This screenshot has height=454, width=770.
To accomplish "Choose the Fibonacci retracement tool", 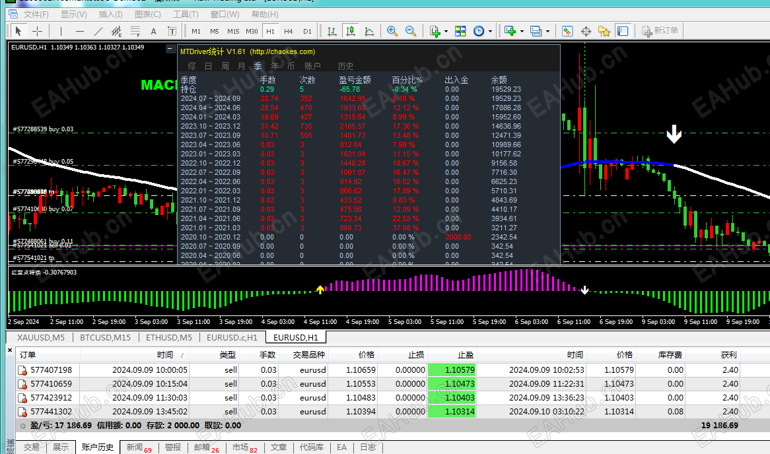I will click(135, 31).
